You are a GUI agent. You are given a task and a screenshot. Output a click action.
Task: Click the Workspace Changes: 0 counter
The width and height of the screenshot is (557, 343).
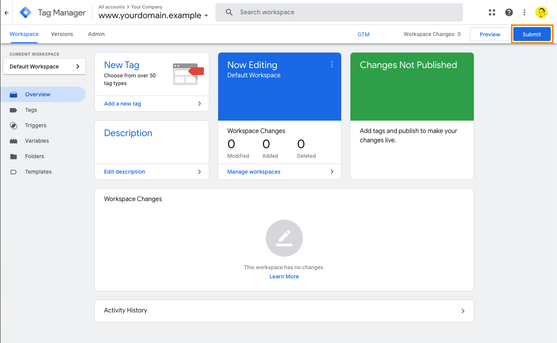coord(432,34)
